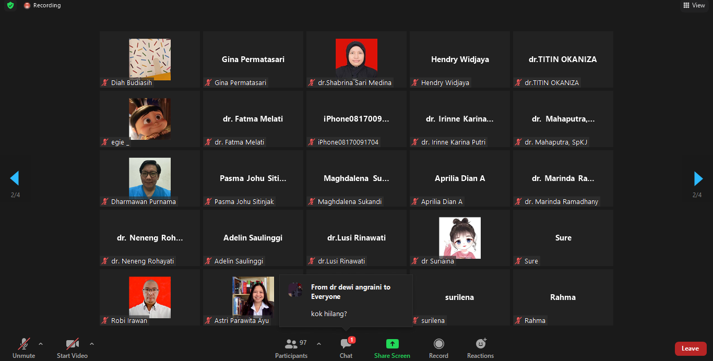Select Dharmawan Purnama's photo tile
This screenshot has height=361, width=713.
pos(150,178)
